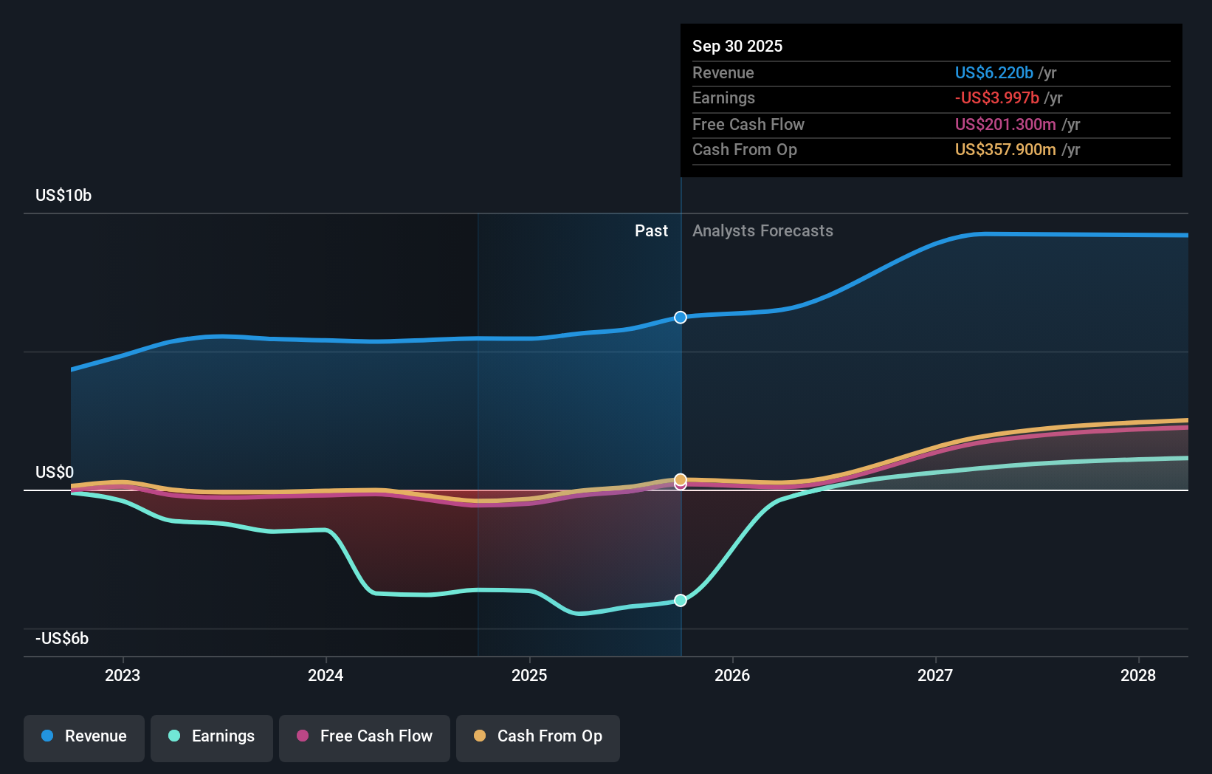Select the blue Revenue legend dot icon

pyautogui.click(x=46, y=736)
